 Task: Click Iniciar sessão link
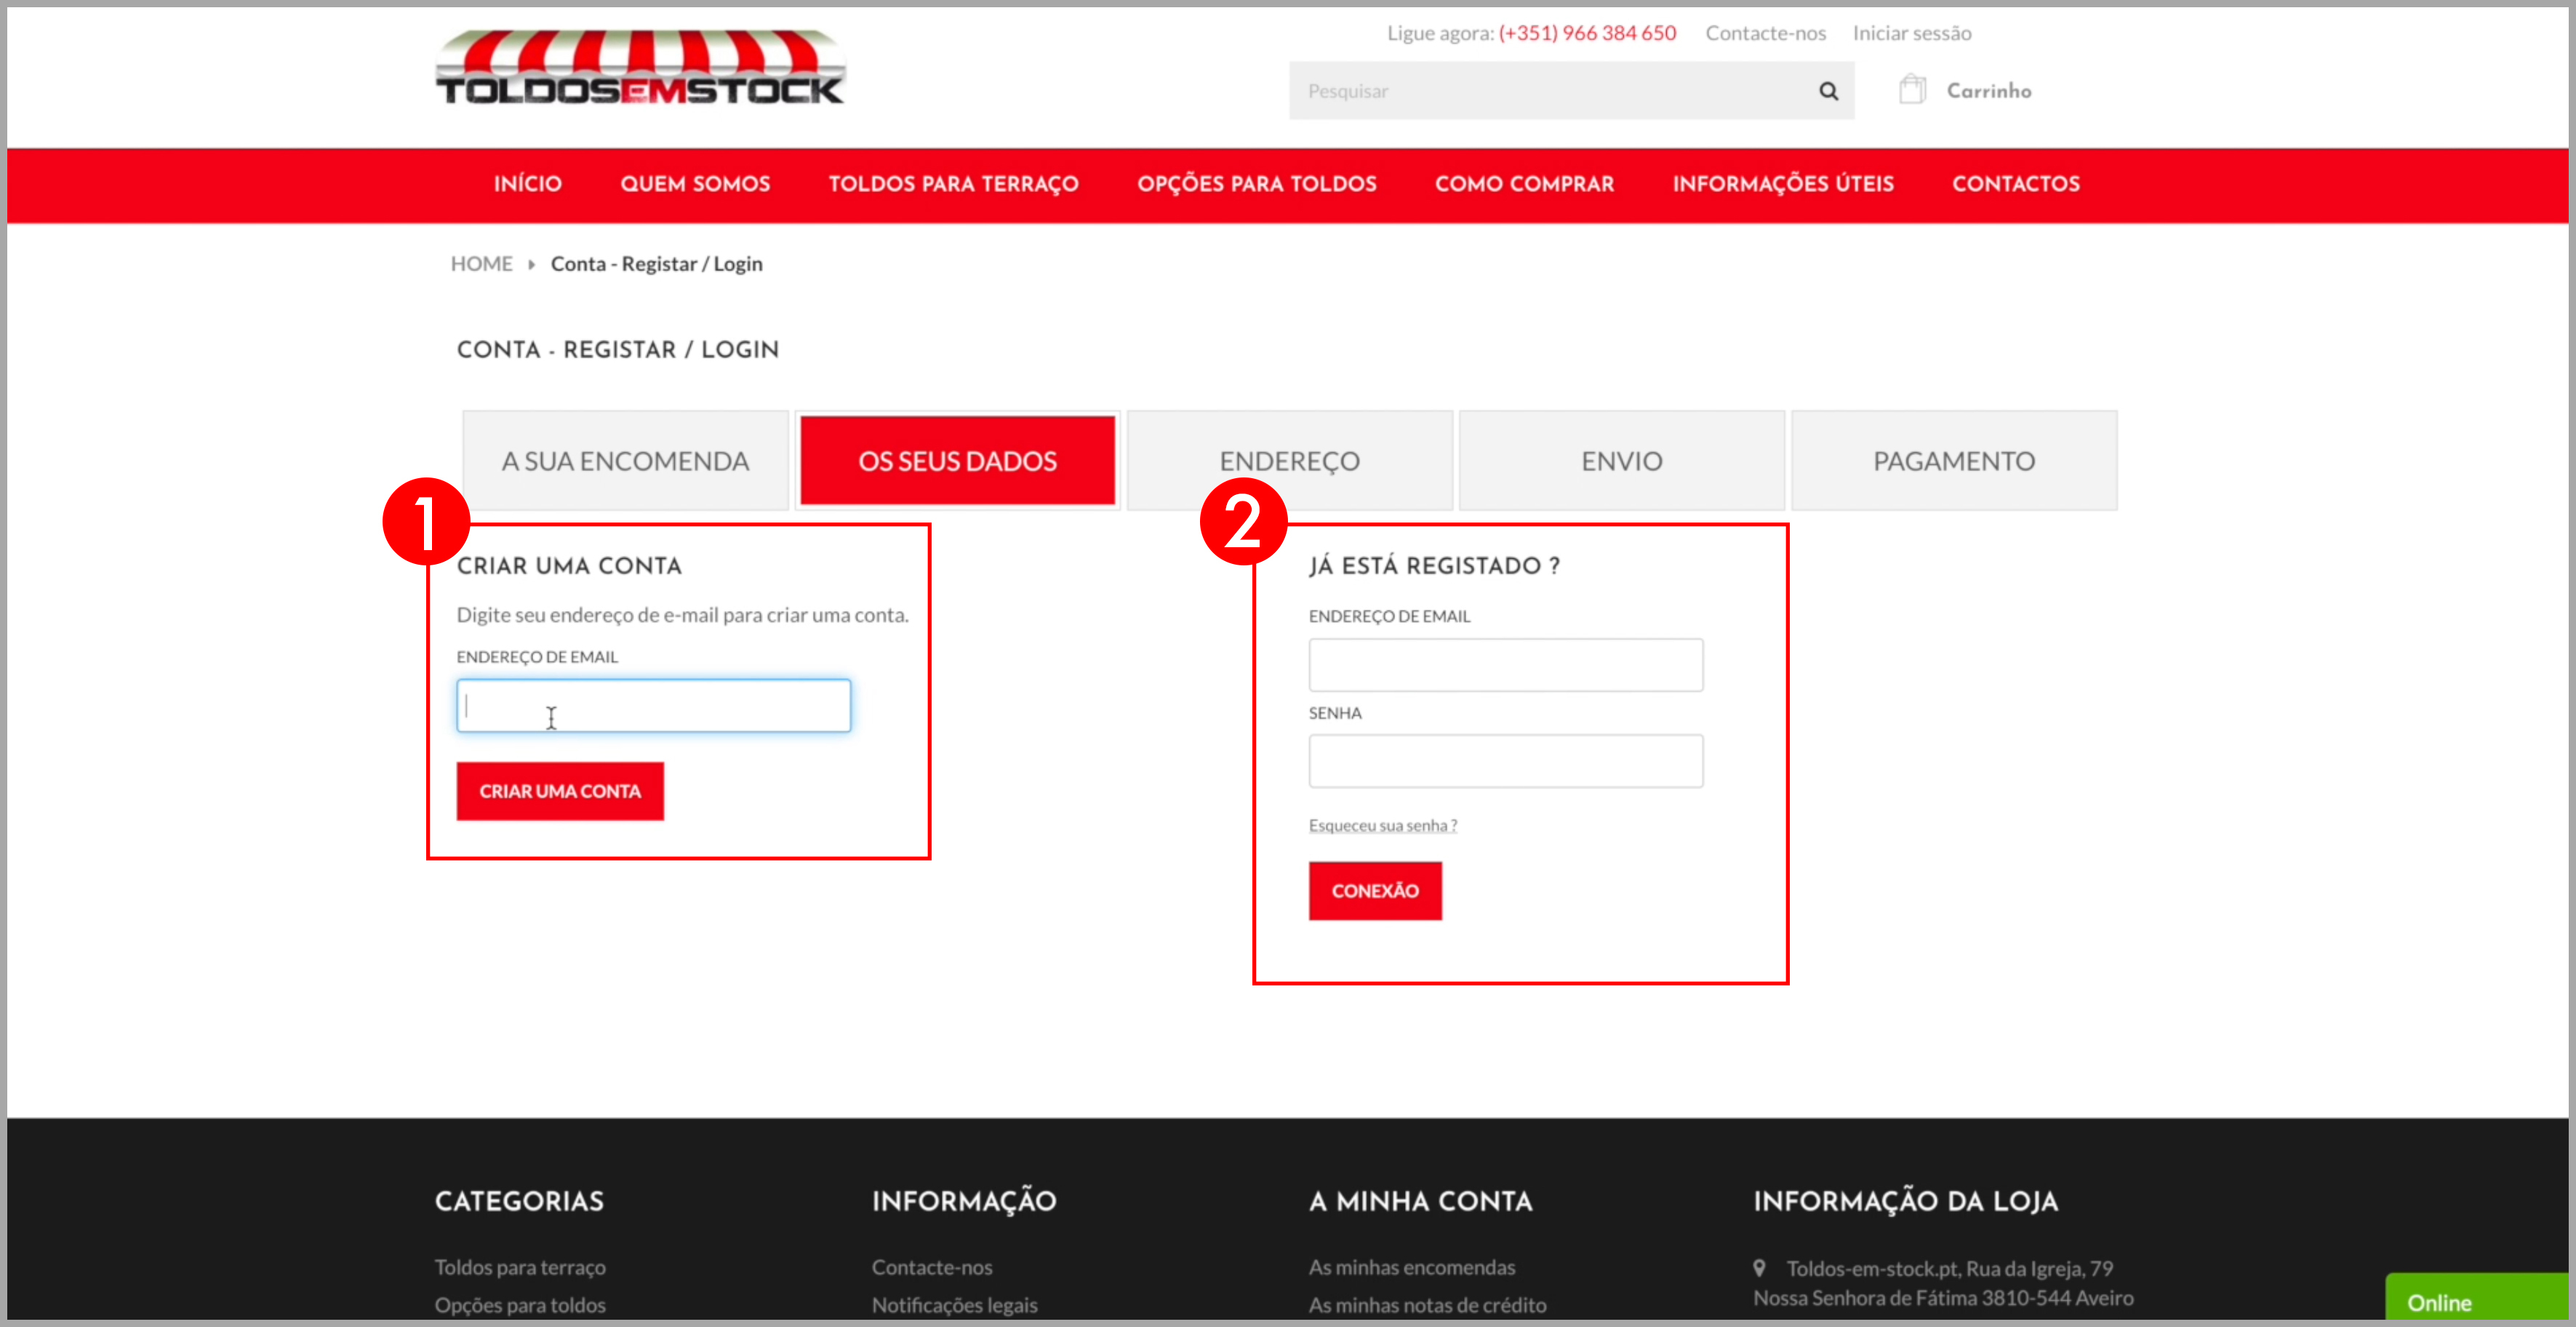(x=1912, y=33)
